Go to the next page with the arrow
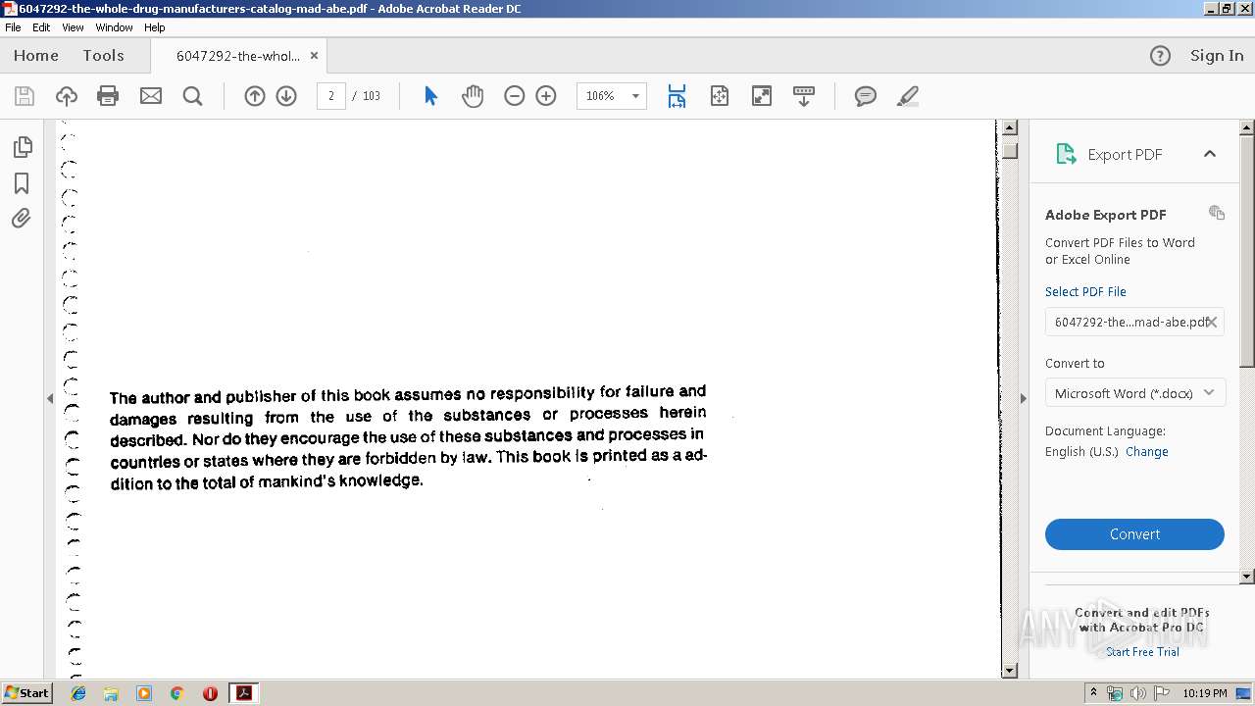This screenshot has width=1255, height=706. pyautogui.click(x=286, y=96)
